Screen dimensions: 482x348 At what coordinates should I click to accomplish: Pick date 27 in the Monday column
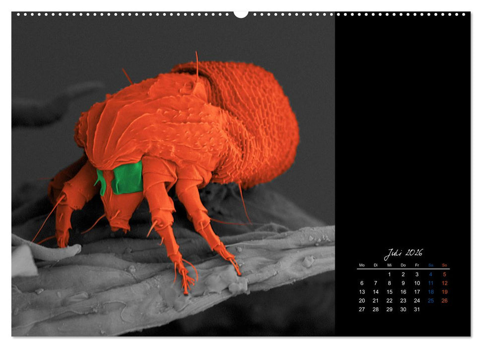tap(362, 309)
